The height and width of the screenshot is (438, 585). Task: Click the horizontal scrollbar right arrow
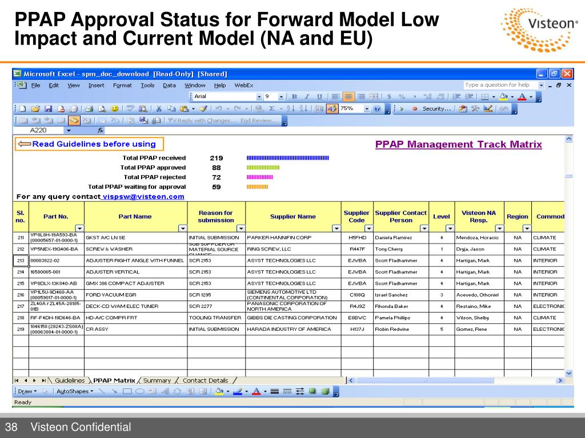560,380
